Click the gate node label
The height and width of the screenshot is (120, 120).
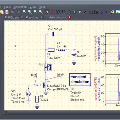pos(33,75)
